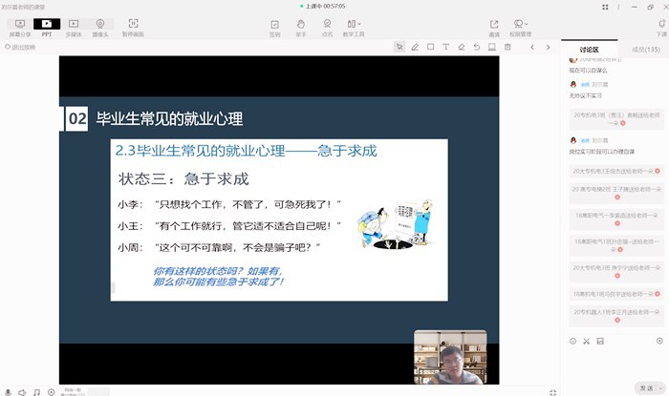
Task: Click the camera (摄像头) icon
Action: pyautogui.click(x=101, y=25)
